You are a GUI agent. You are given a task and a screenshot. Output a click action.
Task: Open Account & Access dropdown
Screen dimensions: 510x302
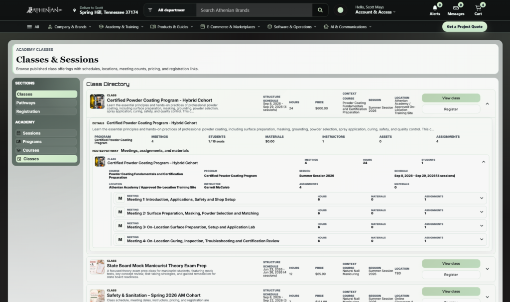376,12
